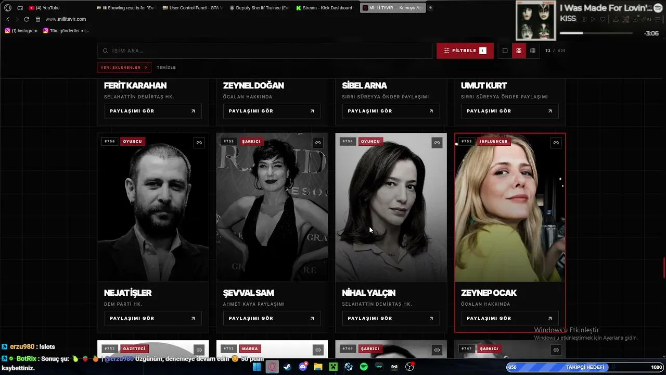Click the play button in music widget
The height and width of the screenshot is (375, 666).
point(593,19)
